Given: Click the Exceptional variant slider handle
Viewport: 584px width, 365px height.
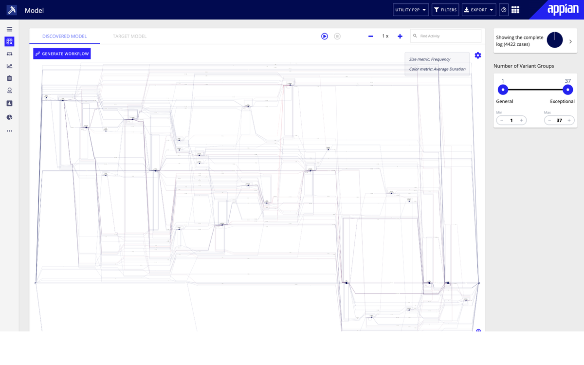Looking at the screenshot, I should point(567,90).
